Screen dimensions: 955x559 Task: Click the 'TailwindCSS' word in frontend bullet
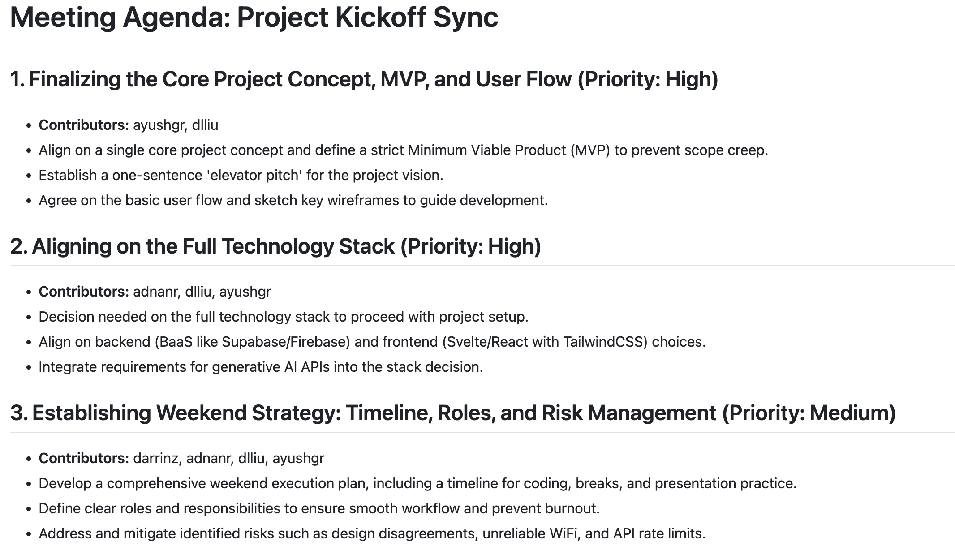coord(605,342)
